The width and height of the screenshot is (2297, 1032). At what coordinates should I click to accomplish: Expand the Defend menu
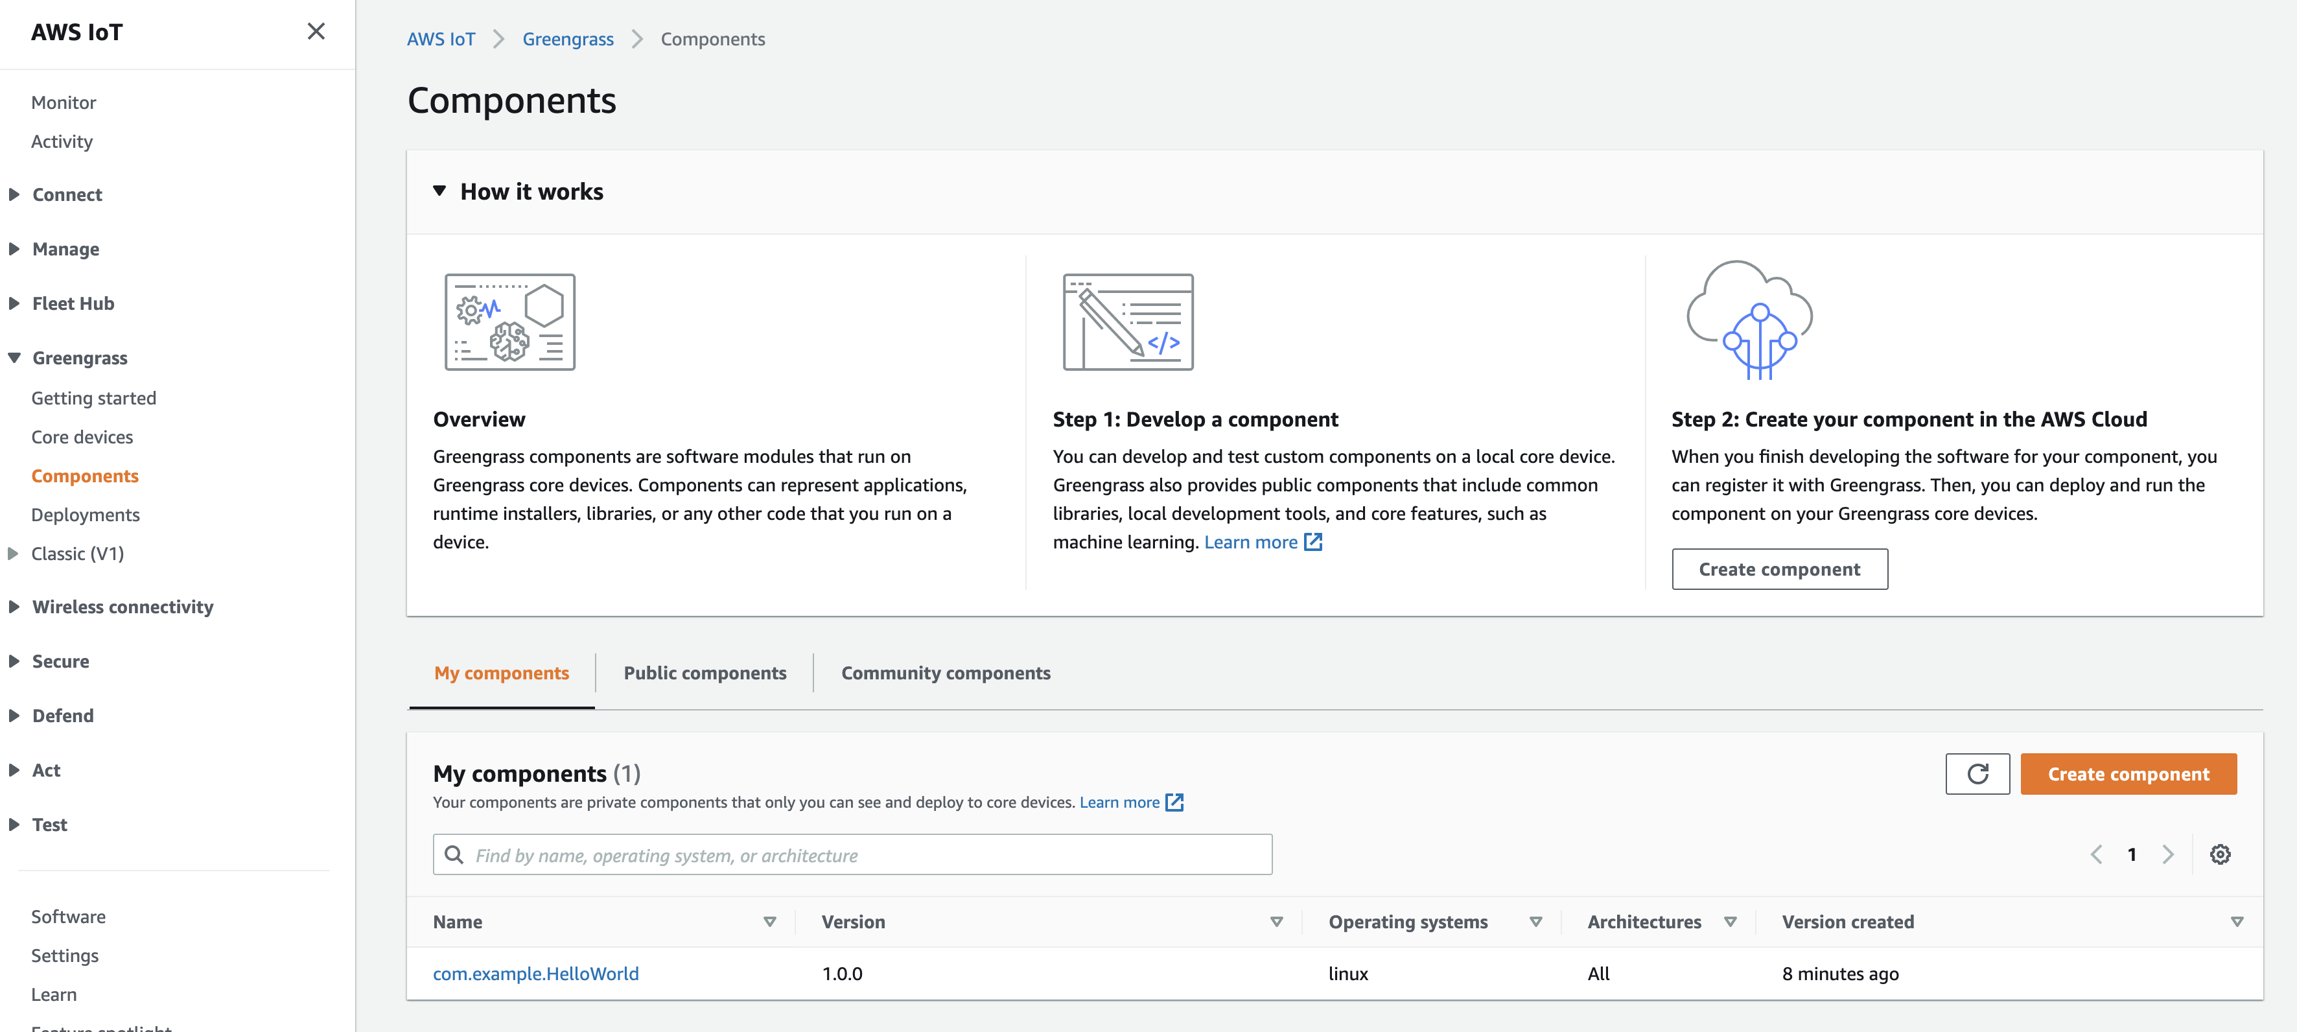[x=14, y=716]
